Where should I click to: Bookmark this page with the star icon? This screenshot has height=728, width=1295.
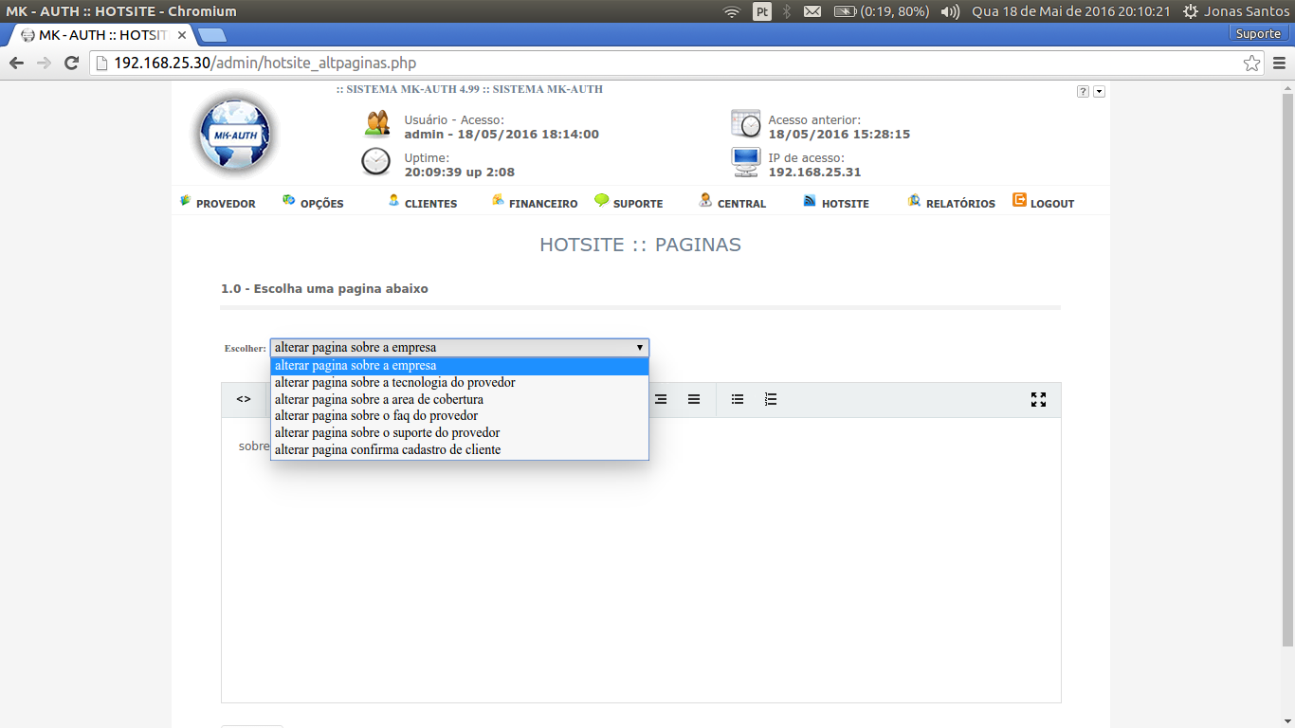[1251, 64]
